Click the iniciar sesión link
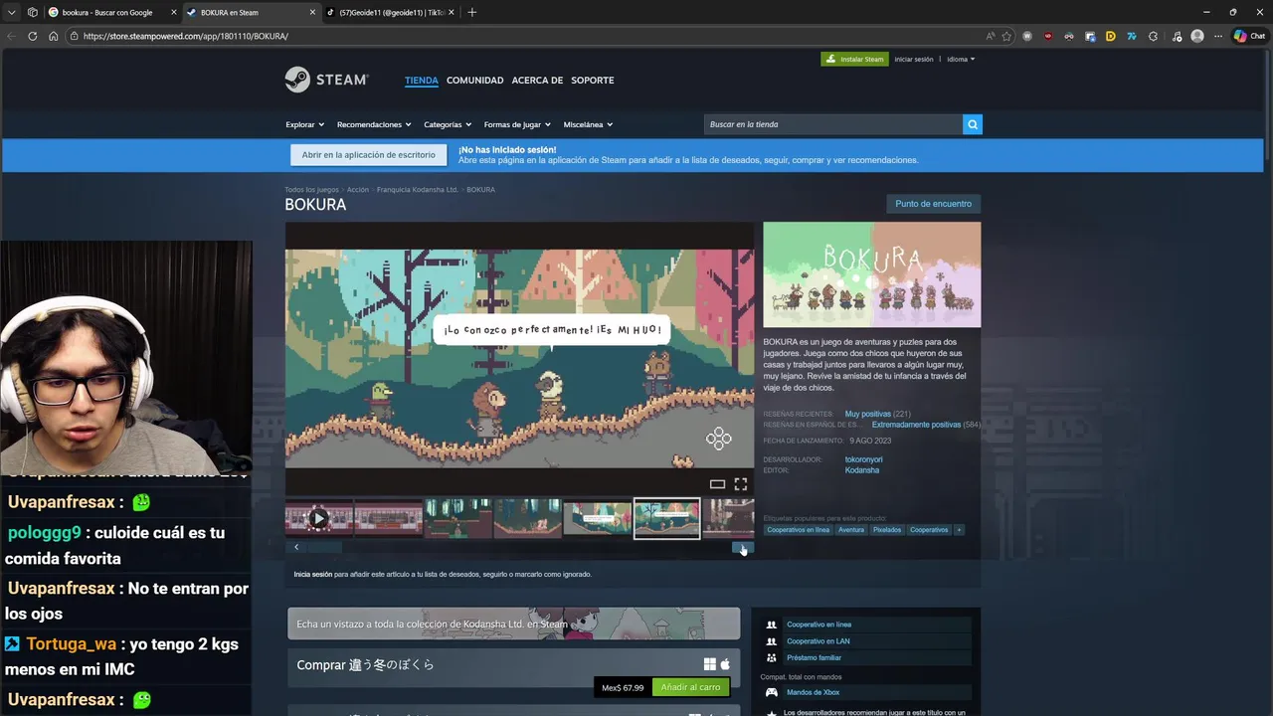 (x=914, y=59)
